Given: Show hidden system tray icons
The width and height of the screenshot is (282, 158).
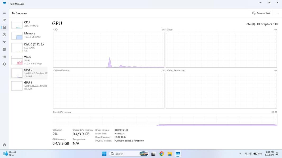Looking at the screenshot, I should [240, 154].
